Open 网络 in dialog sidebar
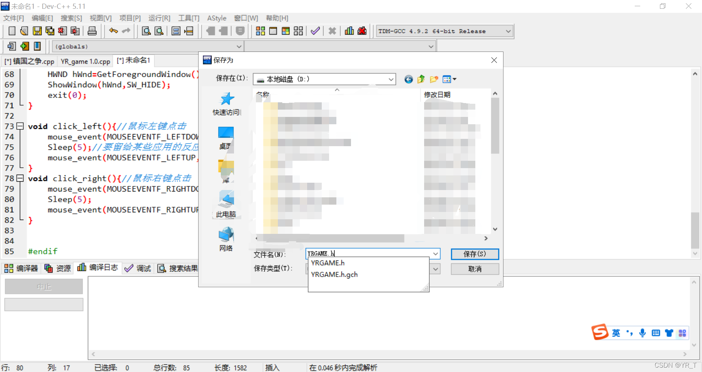Image resolution: width=702 pixels, height=372 pixels. (x=226, y=239)
